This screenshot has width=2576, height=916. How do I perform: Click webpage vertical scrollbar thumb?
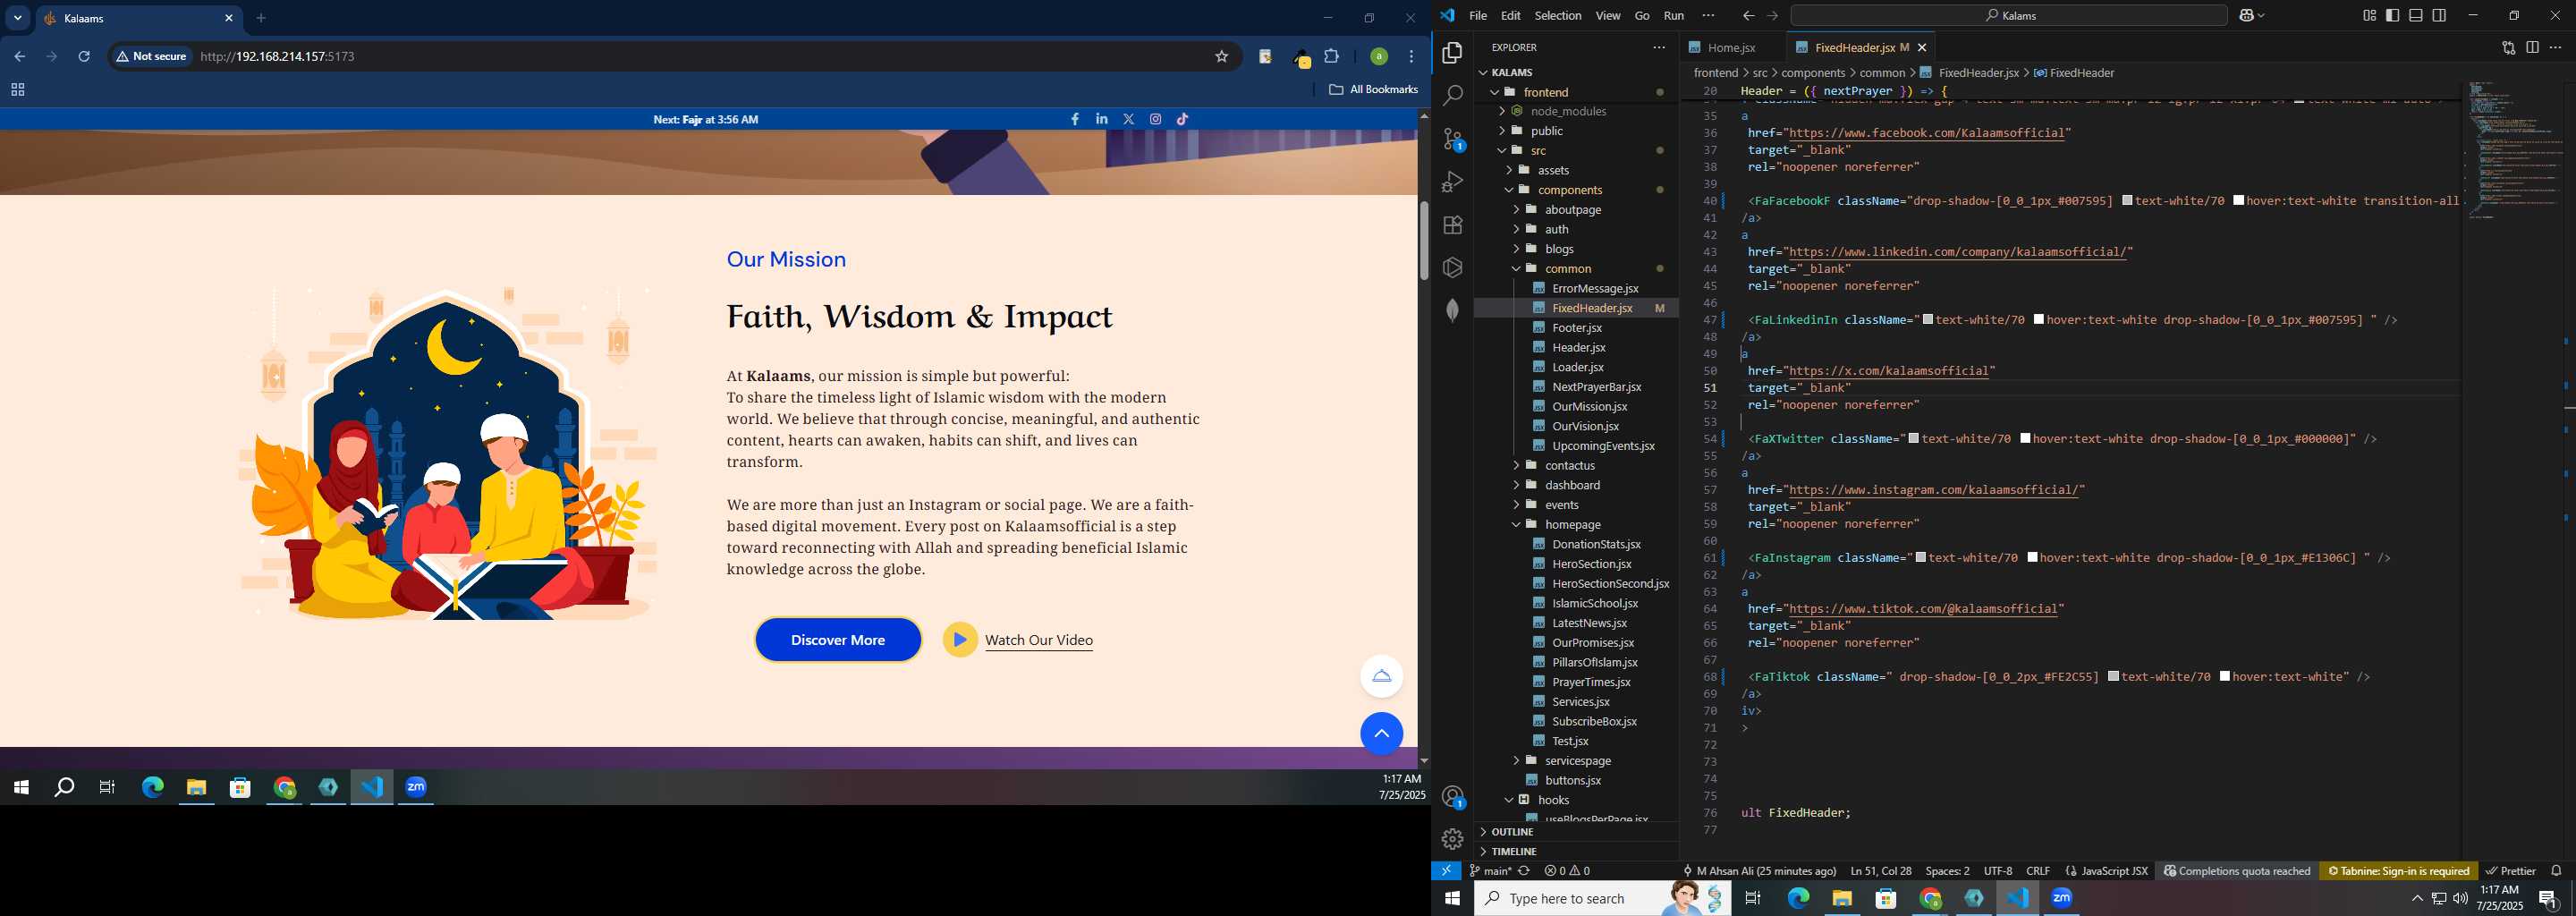click(x=1424, y=241)
